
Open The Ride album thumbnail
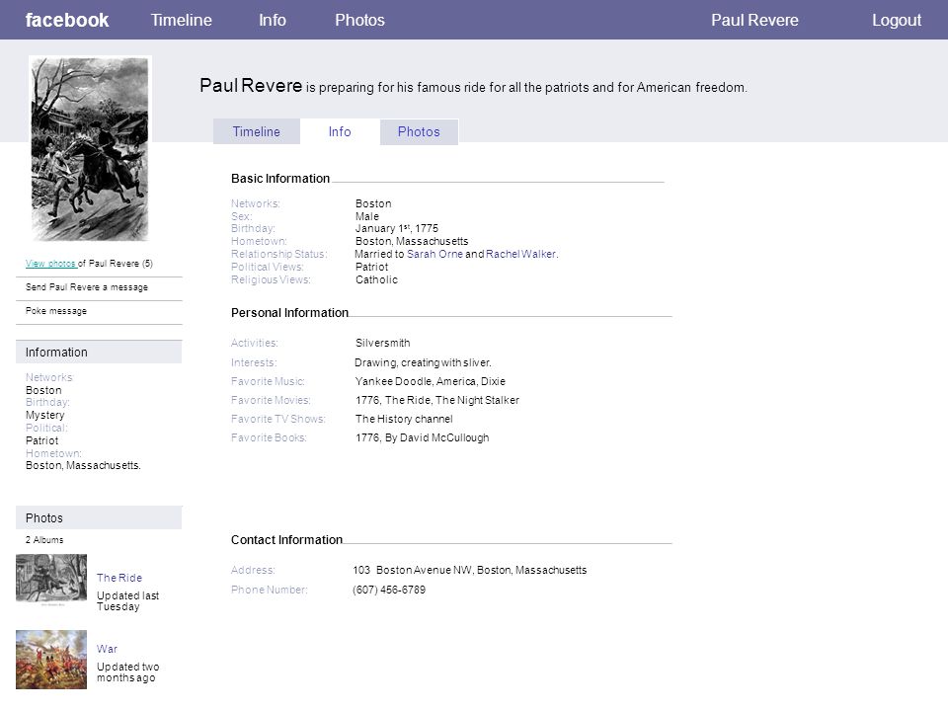pos(51,581)
